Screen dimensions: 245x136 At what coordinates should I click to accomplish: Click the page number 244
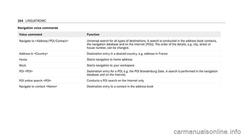pos(20,21)
